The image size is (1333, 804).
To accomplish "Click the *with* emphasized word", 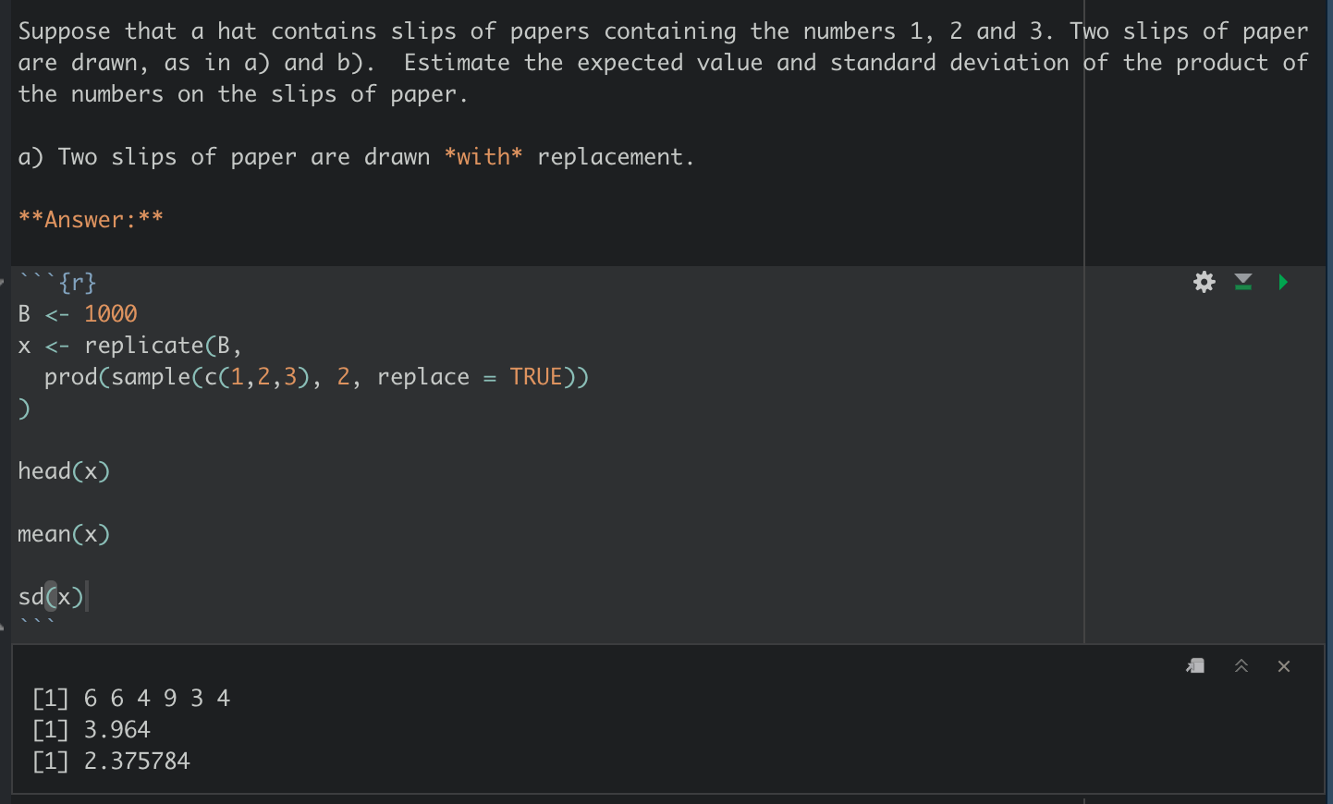I will [x=483, y=157].
